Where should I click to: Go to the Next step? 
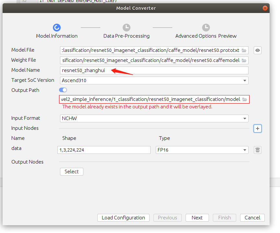[x=197, y=218]
